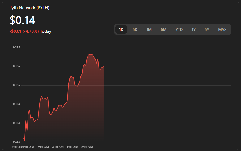This screenshot has height=151, width=241.
Task: Click the 3:00 AM x-axis label
Action: coord(58,147)
